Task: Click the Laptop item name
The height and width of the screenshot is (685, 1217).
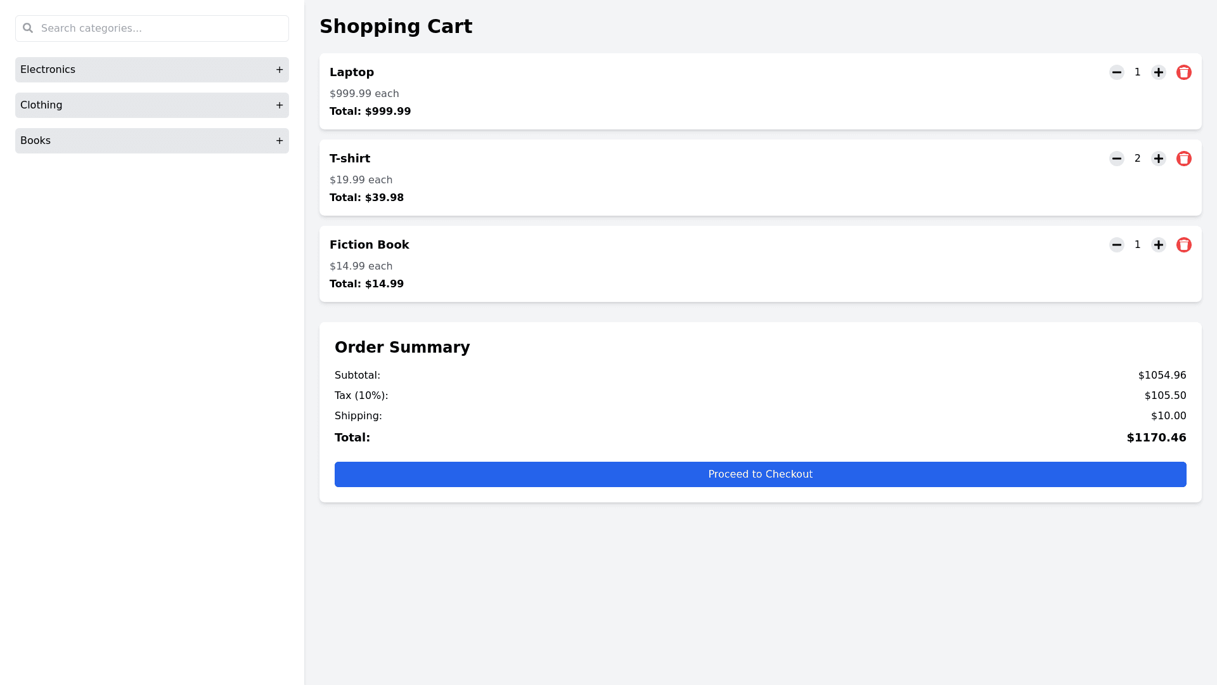Action: tap(351, 72)
